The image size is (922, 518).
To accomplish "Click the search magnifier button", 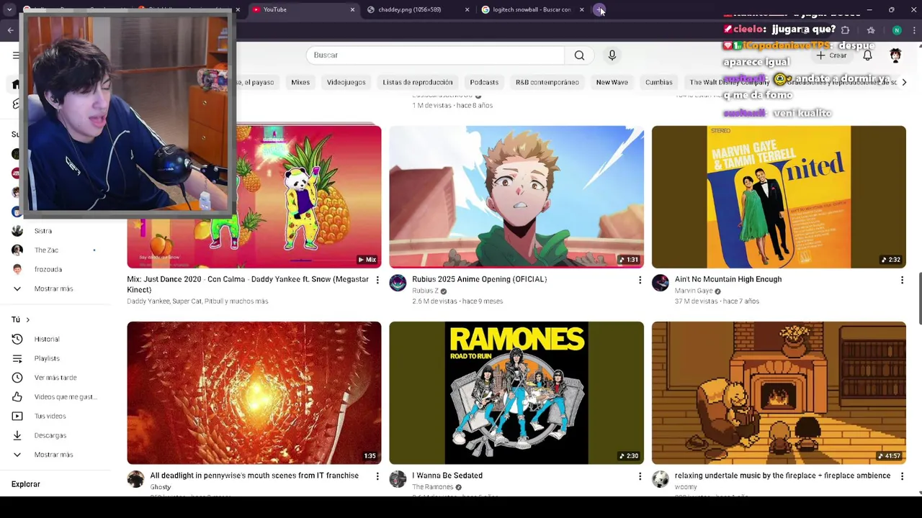I will (579, 55).
